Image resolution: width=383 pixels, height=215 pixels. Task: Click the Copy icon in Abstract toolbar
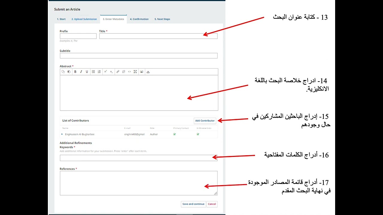point(63,72)
